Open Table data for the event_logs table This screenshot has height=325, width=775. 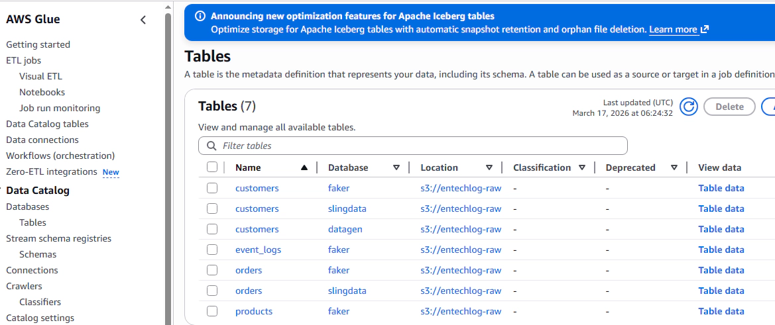click(x=721, y=250)
